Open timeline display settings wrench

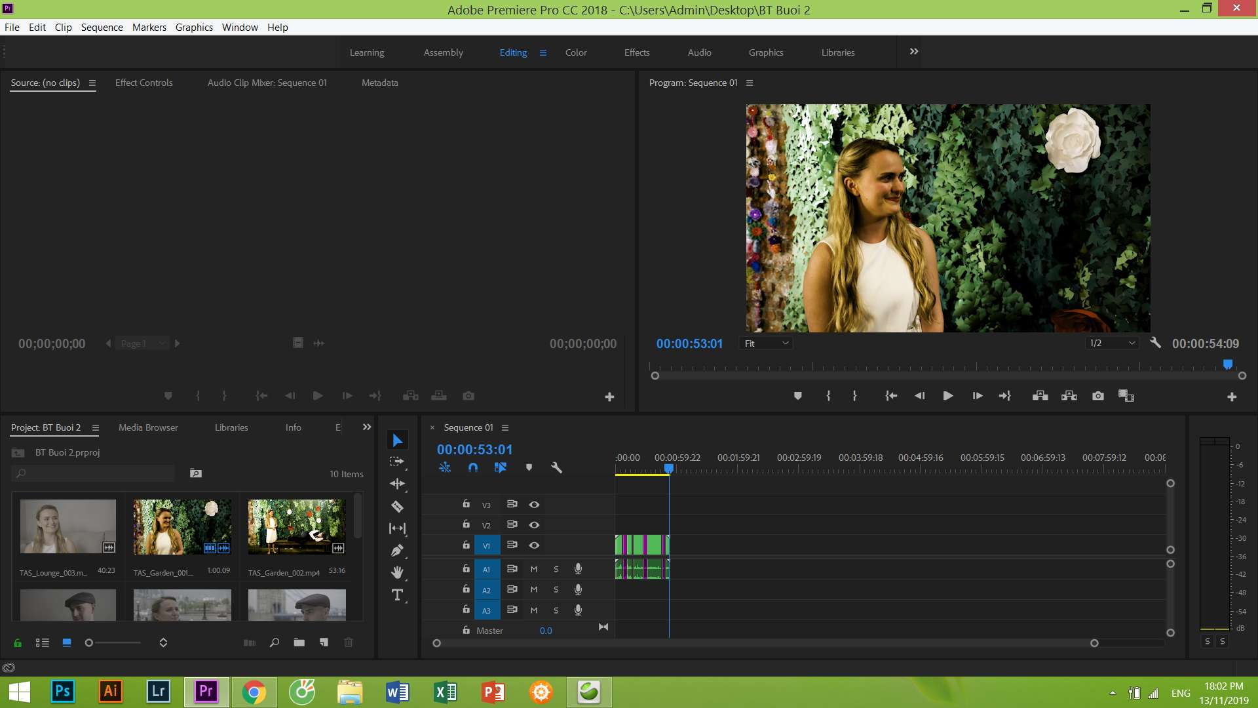click(x=556, y=467)
